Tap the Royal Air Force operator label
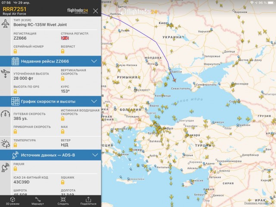276x207 pixels. (x=14, y=14)
